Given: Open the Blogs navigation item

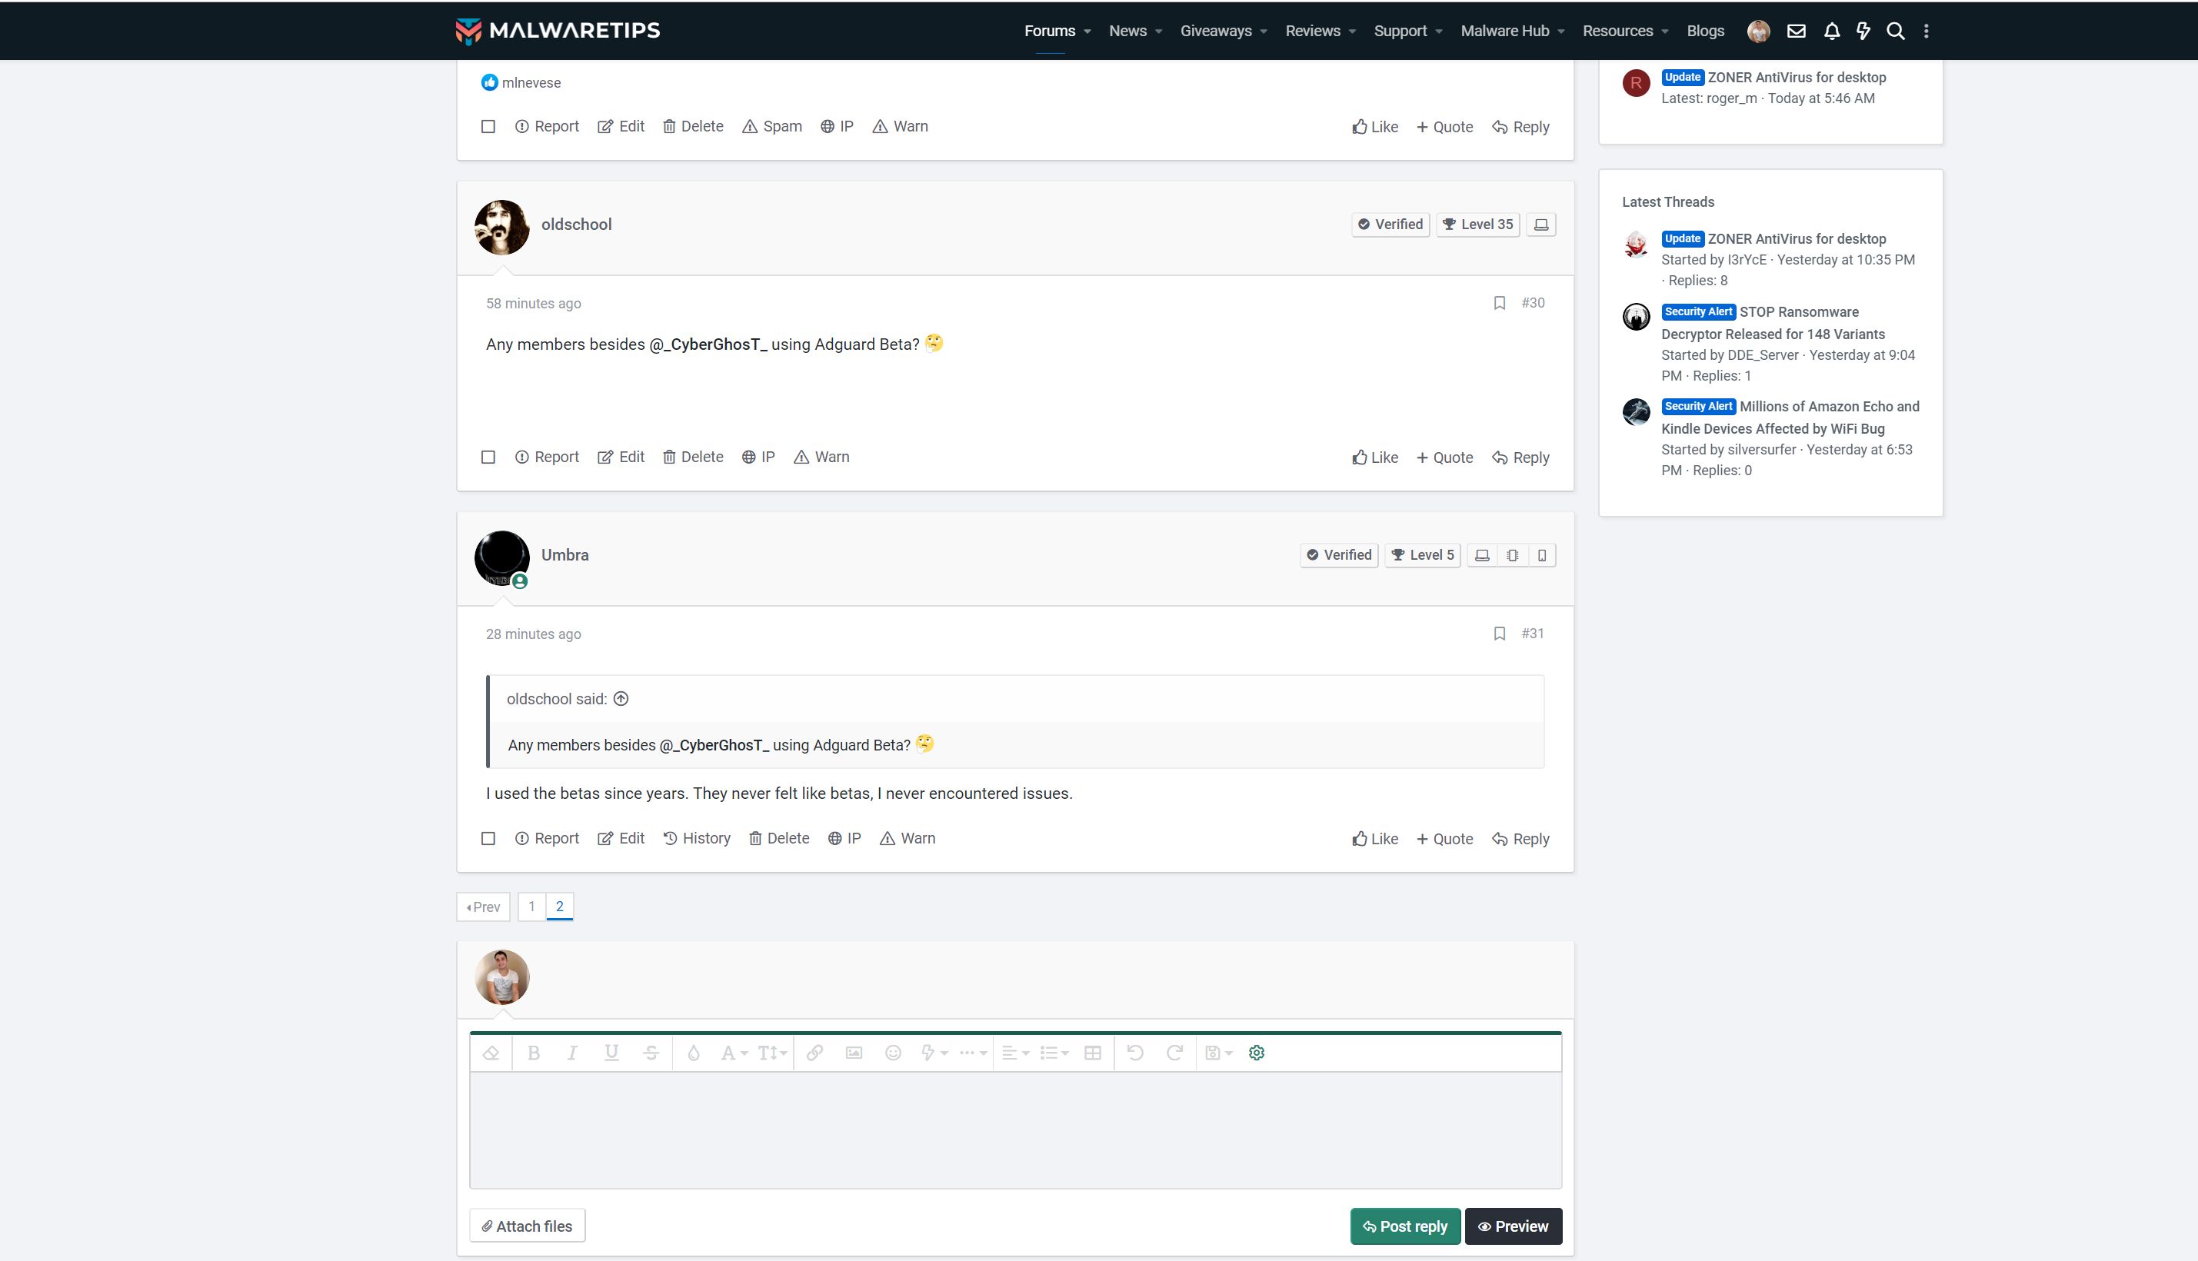Looking at the screenshot, I should tap(1704, 32).
